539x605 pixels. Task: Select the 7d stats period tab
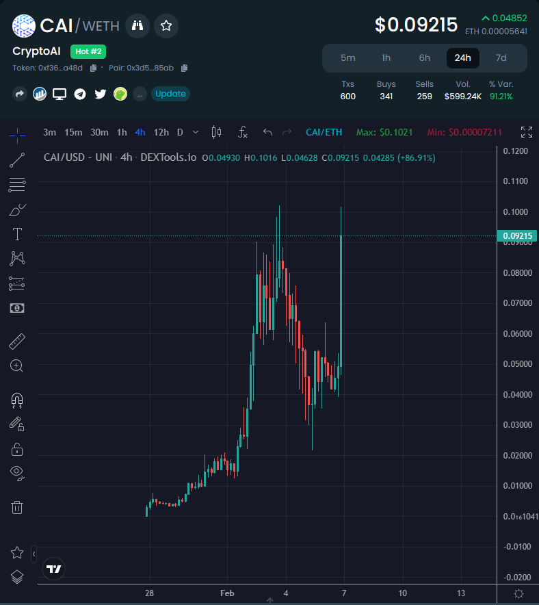[x=501, y=58]
